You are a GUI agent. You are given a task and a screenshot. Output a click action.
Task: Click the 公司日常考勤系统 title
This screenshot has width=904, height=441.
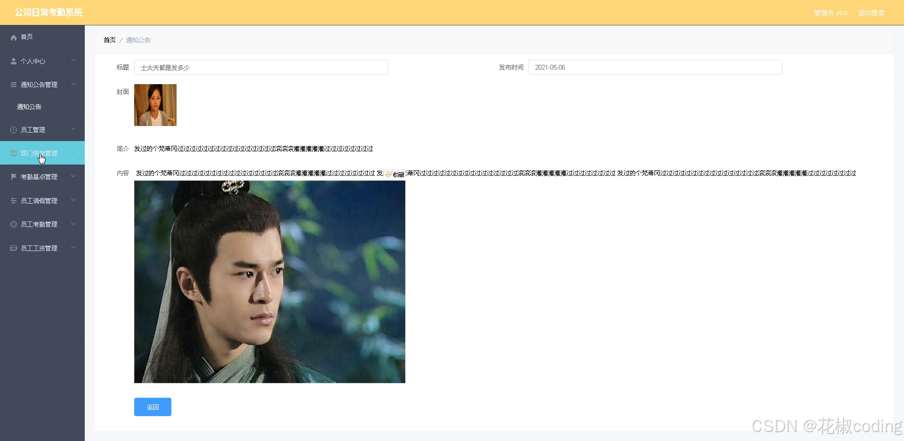point(48,13)
